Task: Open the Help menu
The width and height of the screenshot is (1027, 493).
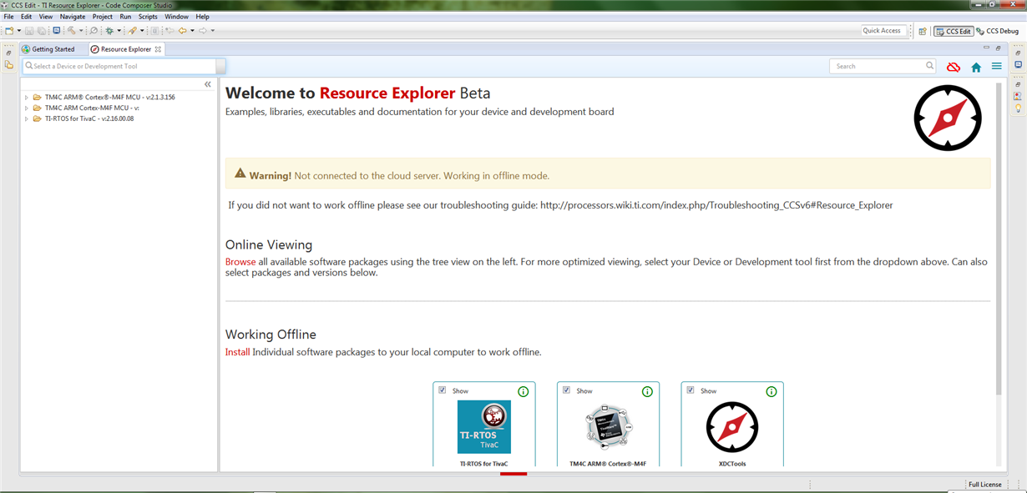Action: [203, 17]
